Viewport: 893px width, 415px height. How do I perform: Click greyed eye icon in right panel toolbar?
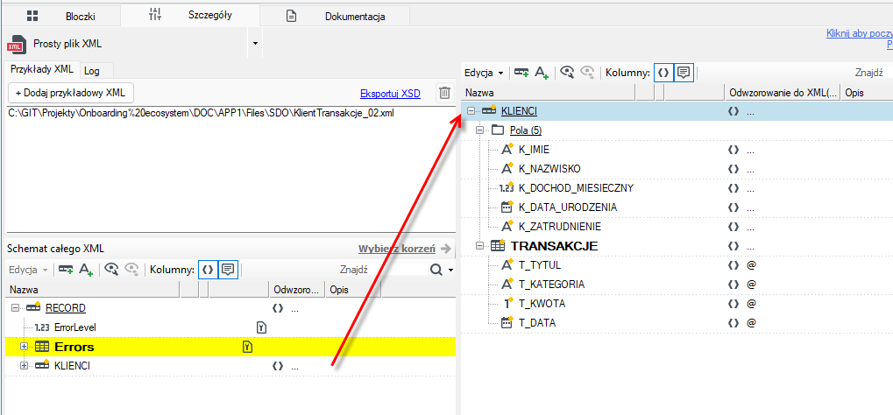click(x=587, y=73)
